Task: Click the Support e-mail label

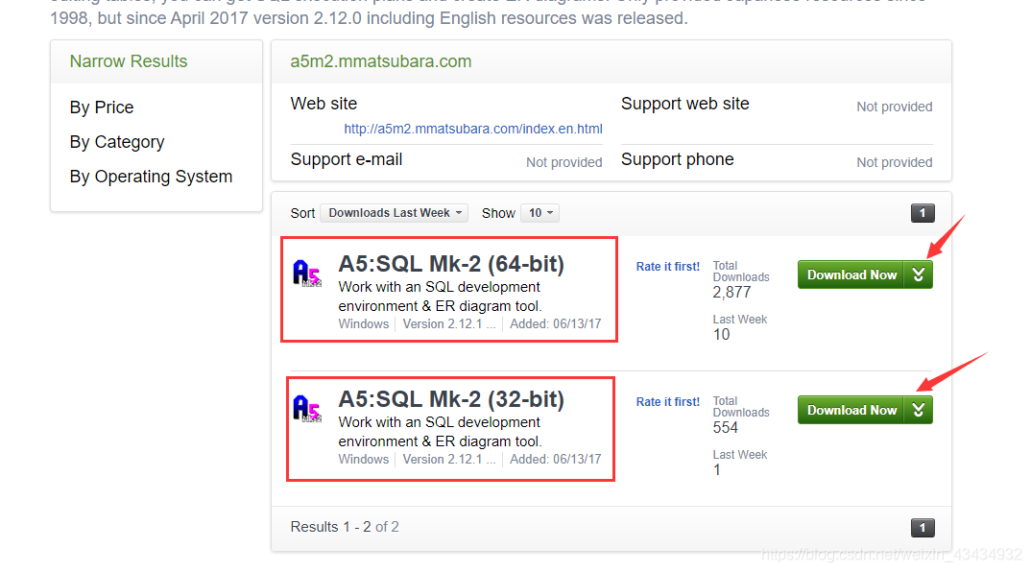Action: [x=347, y=159]
